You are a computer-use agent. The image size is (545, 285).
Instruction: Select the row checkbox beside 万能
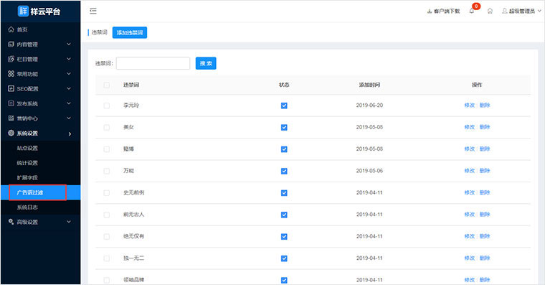[x=107, y=171]
